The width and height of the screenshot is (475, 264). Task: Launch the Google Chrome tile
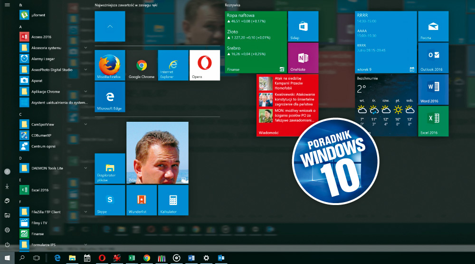tap(142, 65)
